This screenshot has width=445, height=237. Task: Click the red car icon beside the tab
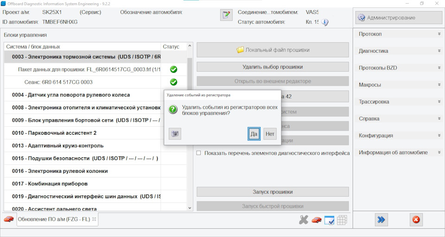[9, 219]
